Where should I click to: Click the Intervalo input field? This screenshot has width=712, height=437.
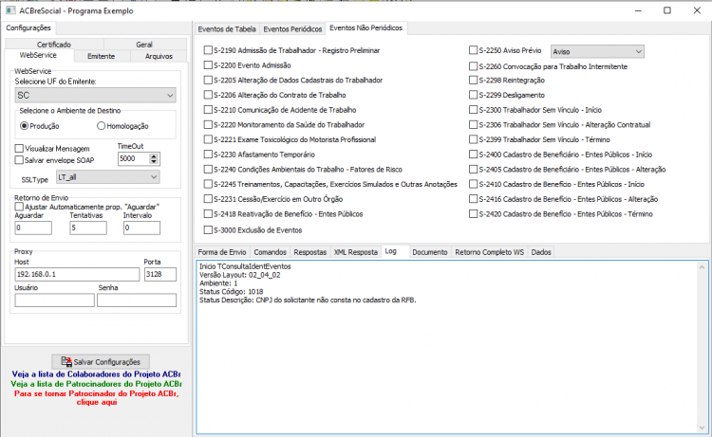pyautogui.click(x=141, y=228)
